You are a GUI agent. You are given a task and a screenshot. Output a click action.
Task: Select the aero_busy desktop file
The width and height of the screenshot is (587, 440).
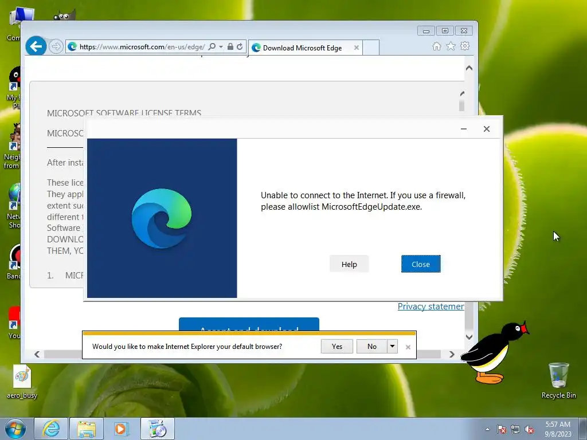click(x=22, y=382)
